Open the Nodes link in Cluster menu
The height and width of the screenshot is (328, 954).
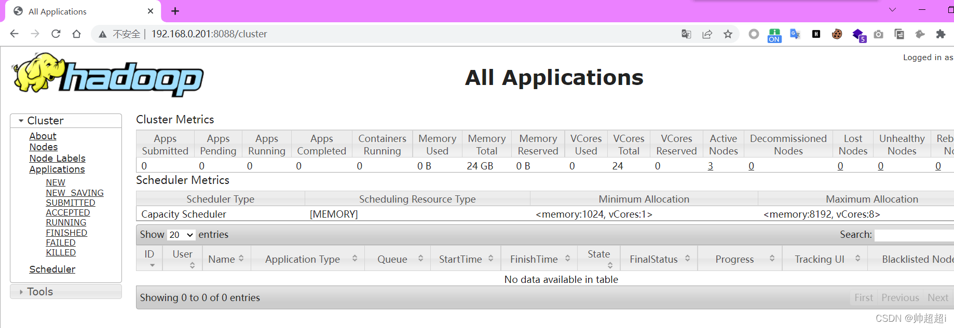(43, 147)
